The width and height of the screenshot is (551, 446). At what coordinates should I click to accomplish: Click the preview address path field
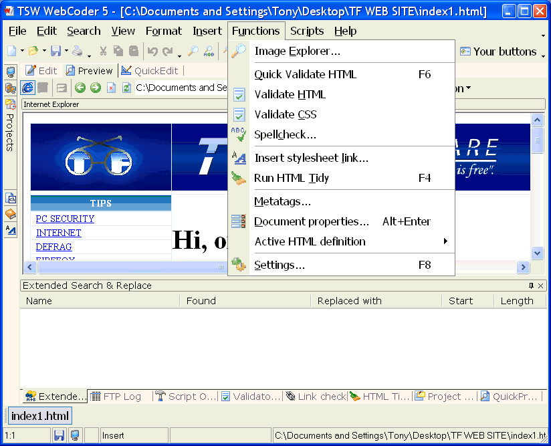pos(181,88)
